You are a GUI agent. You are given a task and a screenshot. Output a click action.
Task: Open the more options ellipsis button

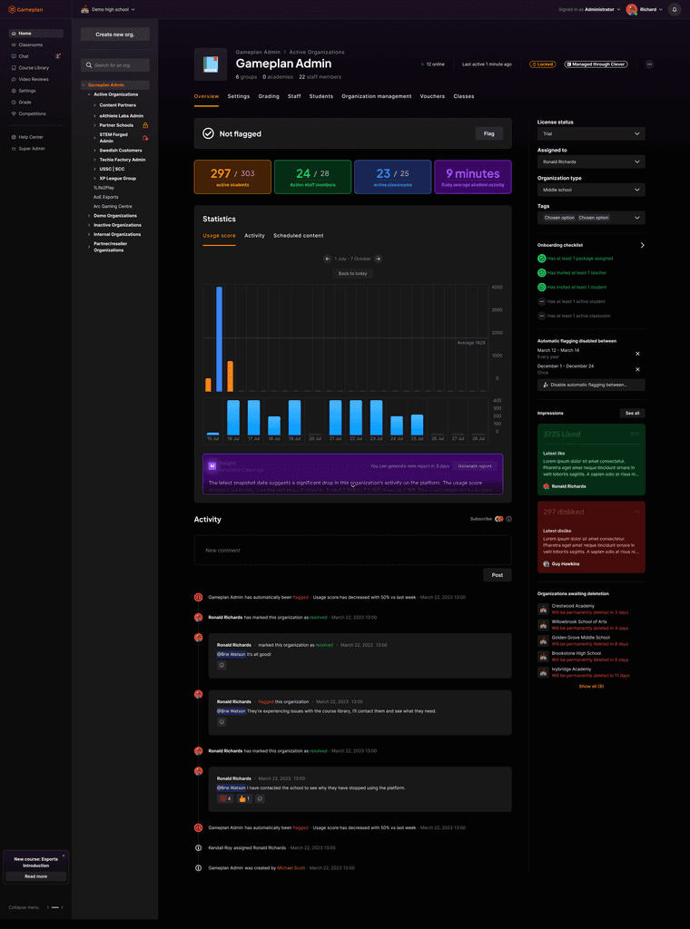pyautogui.click(x=650, y=64)
